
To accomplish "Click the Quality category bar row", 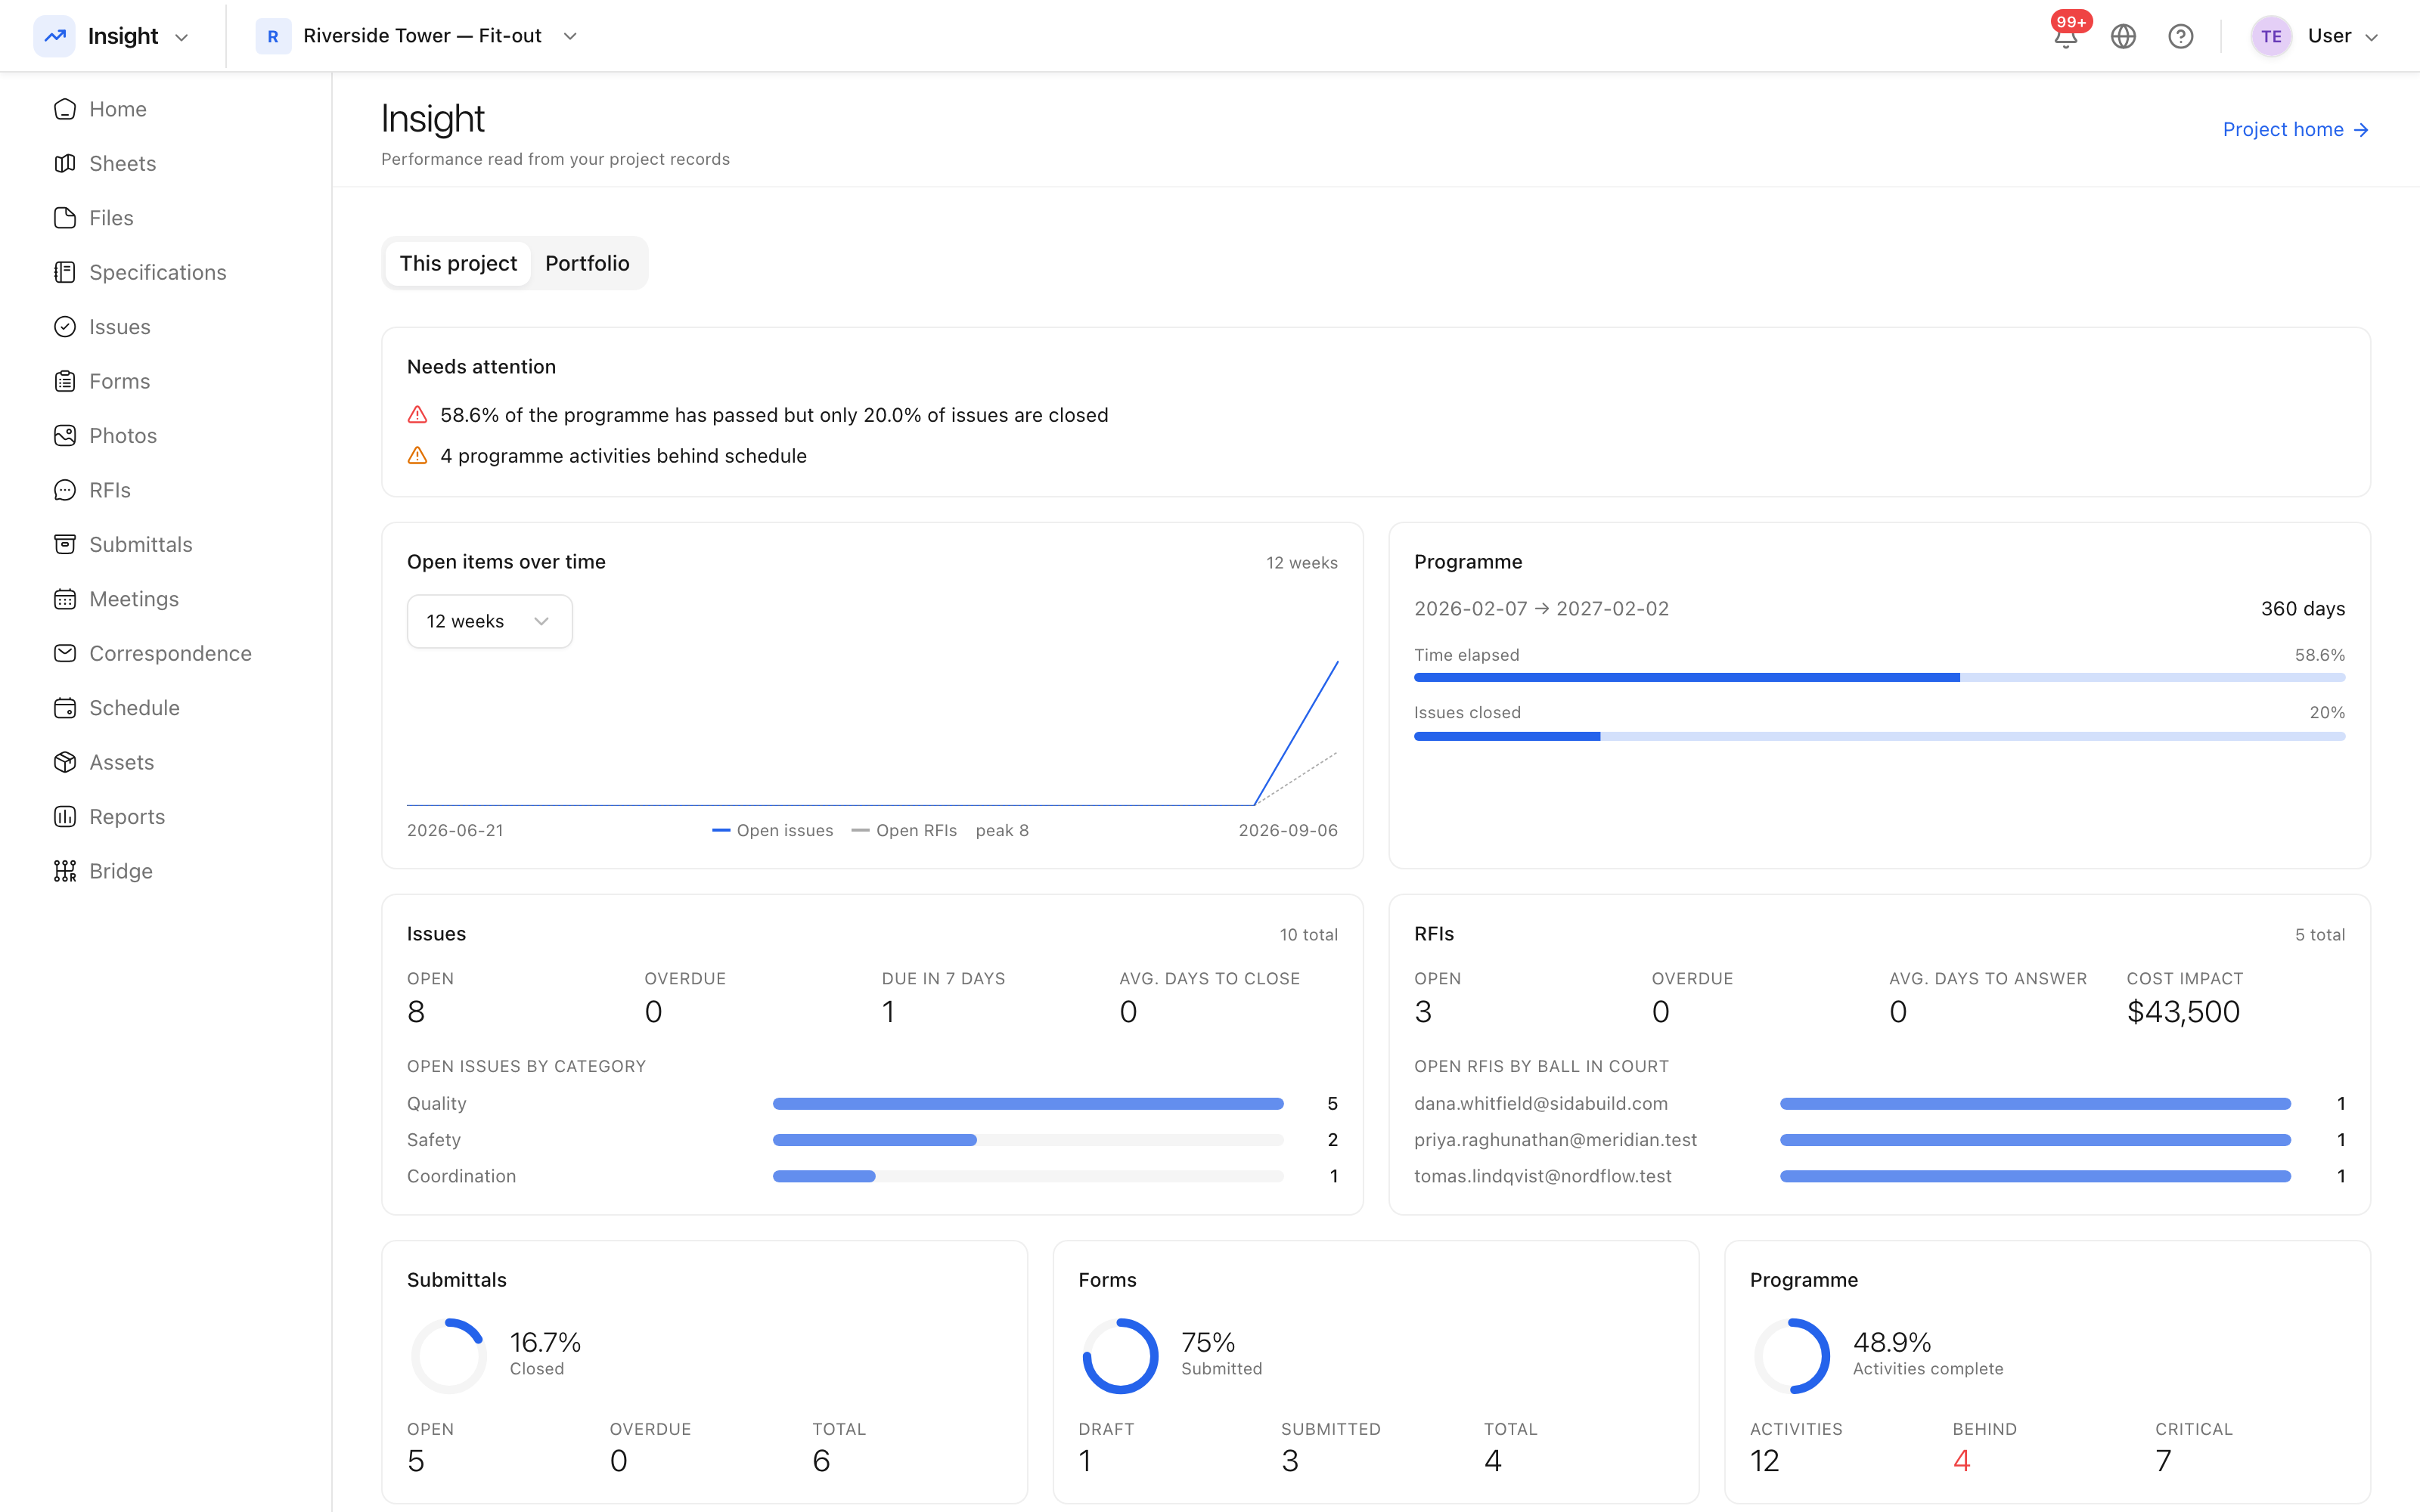I will (872, 1104).
